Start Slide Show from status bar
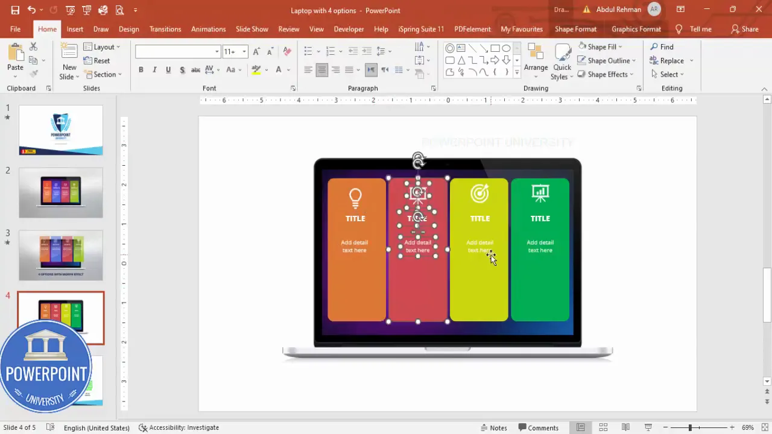The height and width of the screenshot is (434, 772). click(648, 427)
